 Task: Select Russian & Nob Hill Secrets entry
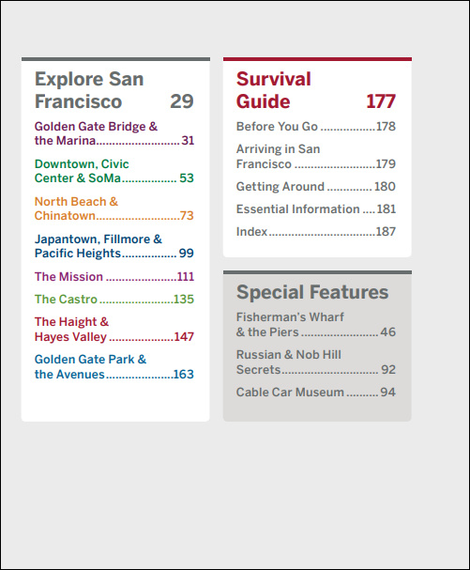tap(315, 362)
